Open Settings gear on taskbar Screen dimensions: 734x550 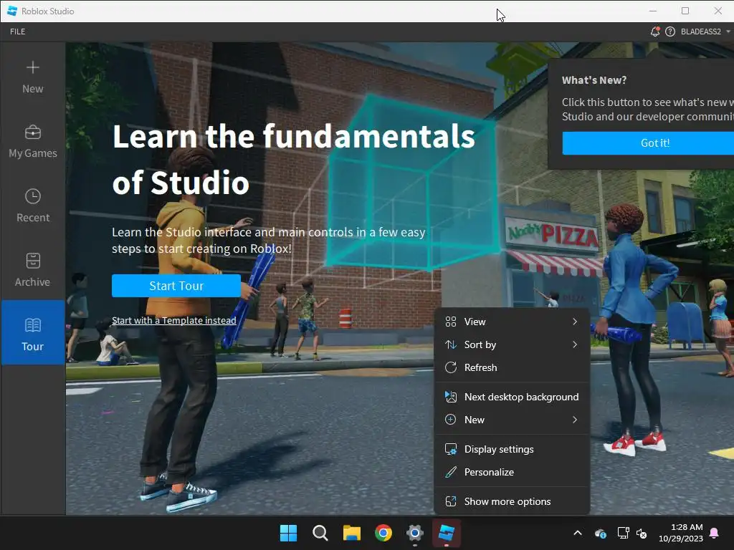coord(415,533)
